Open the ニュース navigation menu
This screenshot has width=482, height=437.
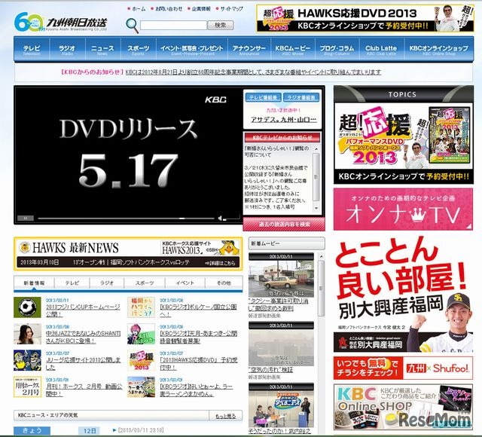click(x=102, y=49)
